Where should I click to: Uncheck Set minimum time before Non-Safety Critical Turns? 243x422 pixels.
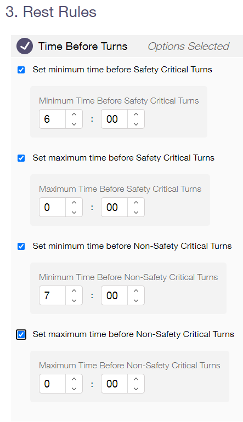click(x=21, y=246)
